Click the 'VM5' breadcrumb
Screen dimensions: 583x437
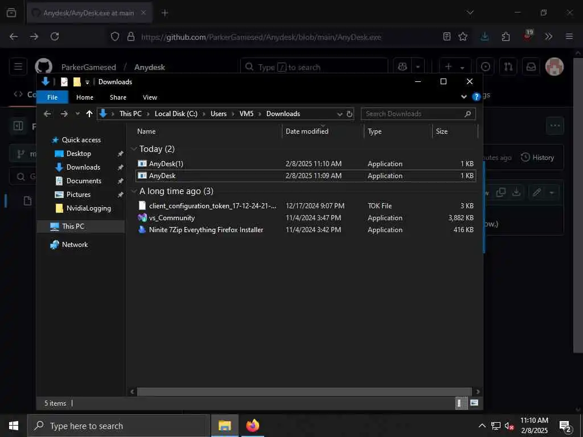(x=246, y=114)
